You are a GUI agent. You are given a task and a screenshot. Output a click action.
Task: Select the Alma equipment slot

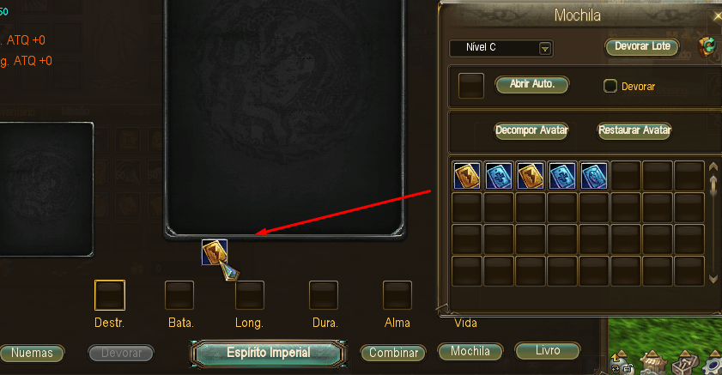point(397,295)
